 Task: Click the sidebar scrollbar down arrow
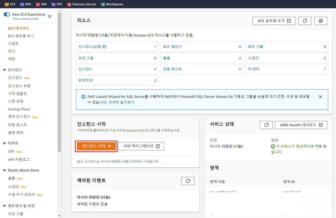point(59,216)
